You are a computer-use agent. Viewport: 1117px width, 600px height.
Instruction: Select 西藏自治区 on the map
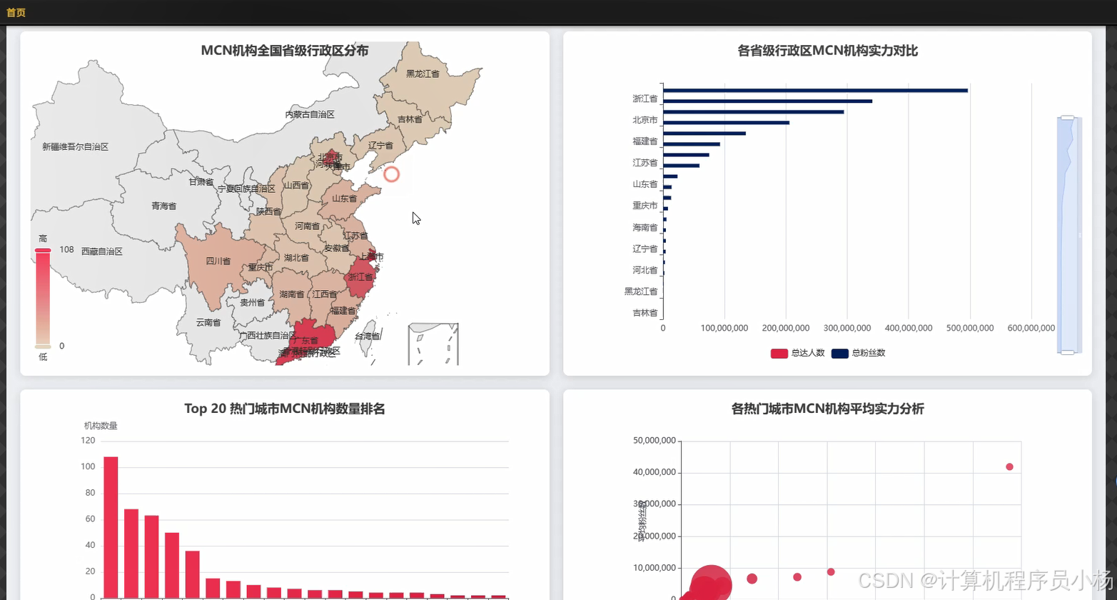point(101,251)
